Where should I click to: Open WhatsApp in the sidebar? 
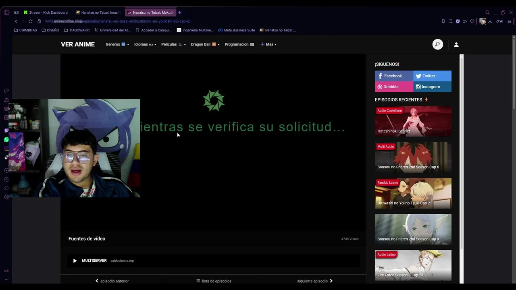pyautogui.click(x=6, y=140)
